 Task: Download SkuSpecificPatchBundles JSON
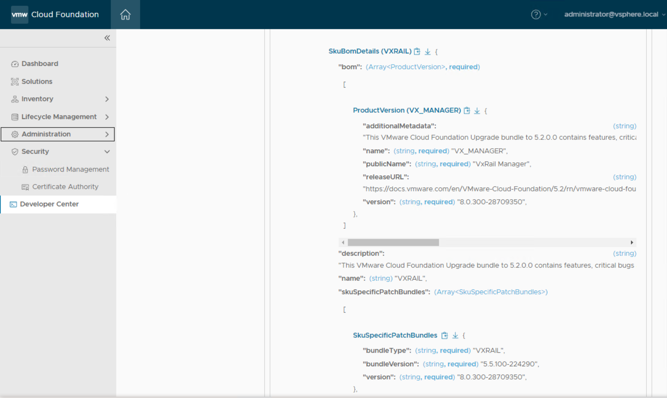pyautogui.click(x=455, y=335)
